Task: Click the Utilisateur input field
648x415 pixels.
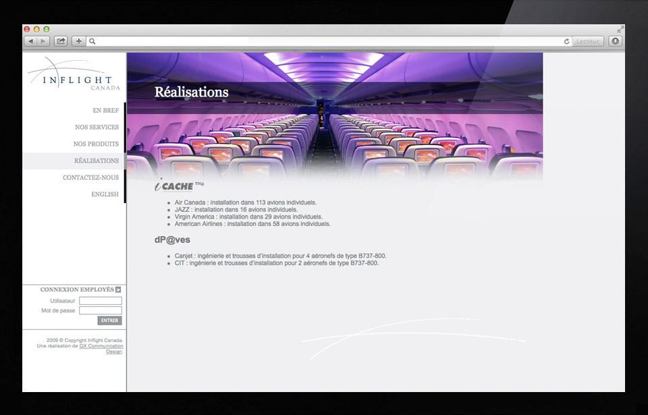Action: click(x=100, y=301)
